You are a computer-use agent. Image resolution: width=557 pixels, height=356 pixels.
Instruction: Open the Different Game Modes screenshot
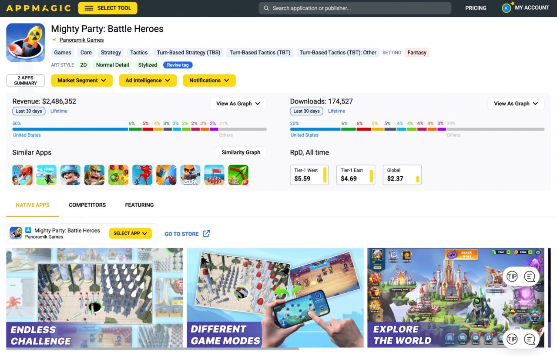pyautogui.click(x=275, y=298)
